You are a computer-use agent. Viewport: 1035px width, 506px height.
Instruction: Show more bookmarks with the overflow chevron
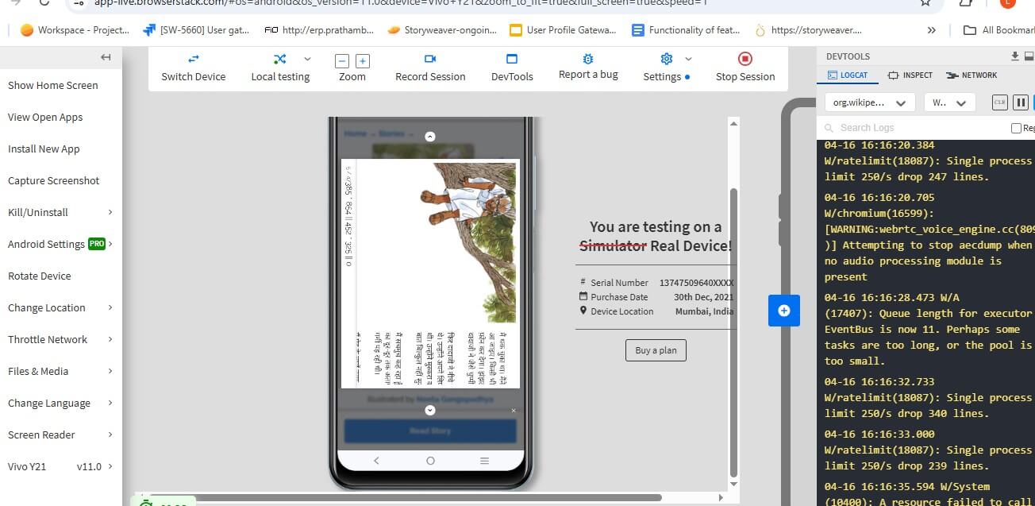tap(931, 30)
